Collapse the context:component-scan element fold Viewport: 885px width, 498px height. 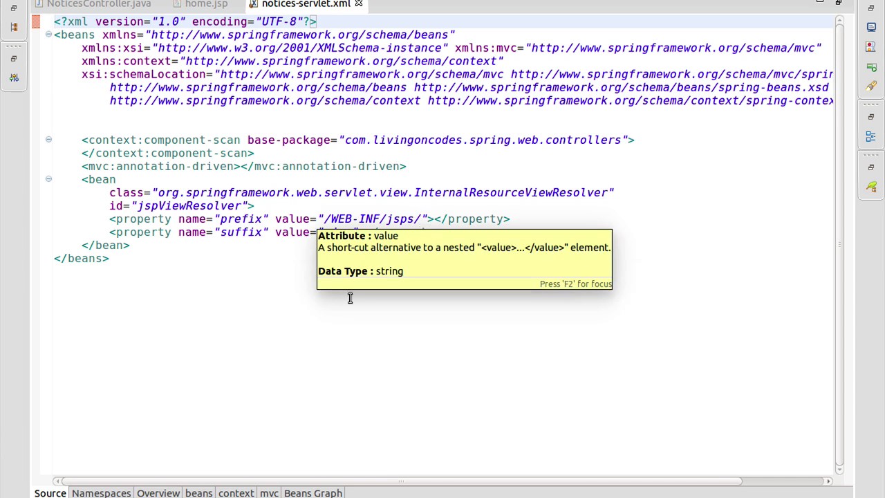(x=48, y=140)
